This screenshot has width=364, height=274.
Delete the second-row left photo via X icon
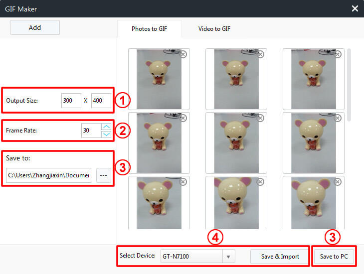[x=183, y=118]
